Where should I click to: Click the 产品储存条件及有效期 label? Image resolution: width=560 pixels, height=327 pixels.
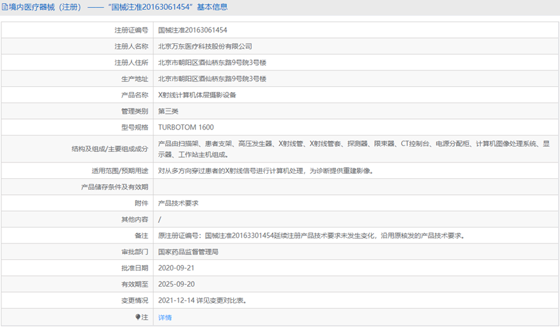[x=114, y=188]
